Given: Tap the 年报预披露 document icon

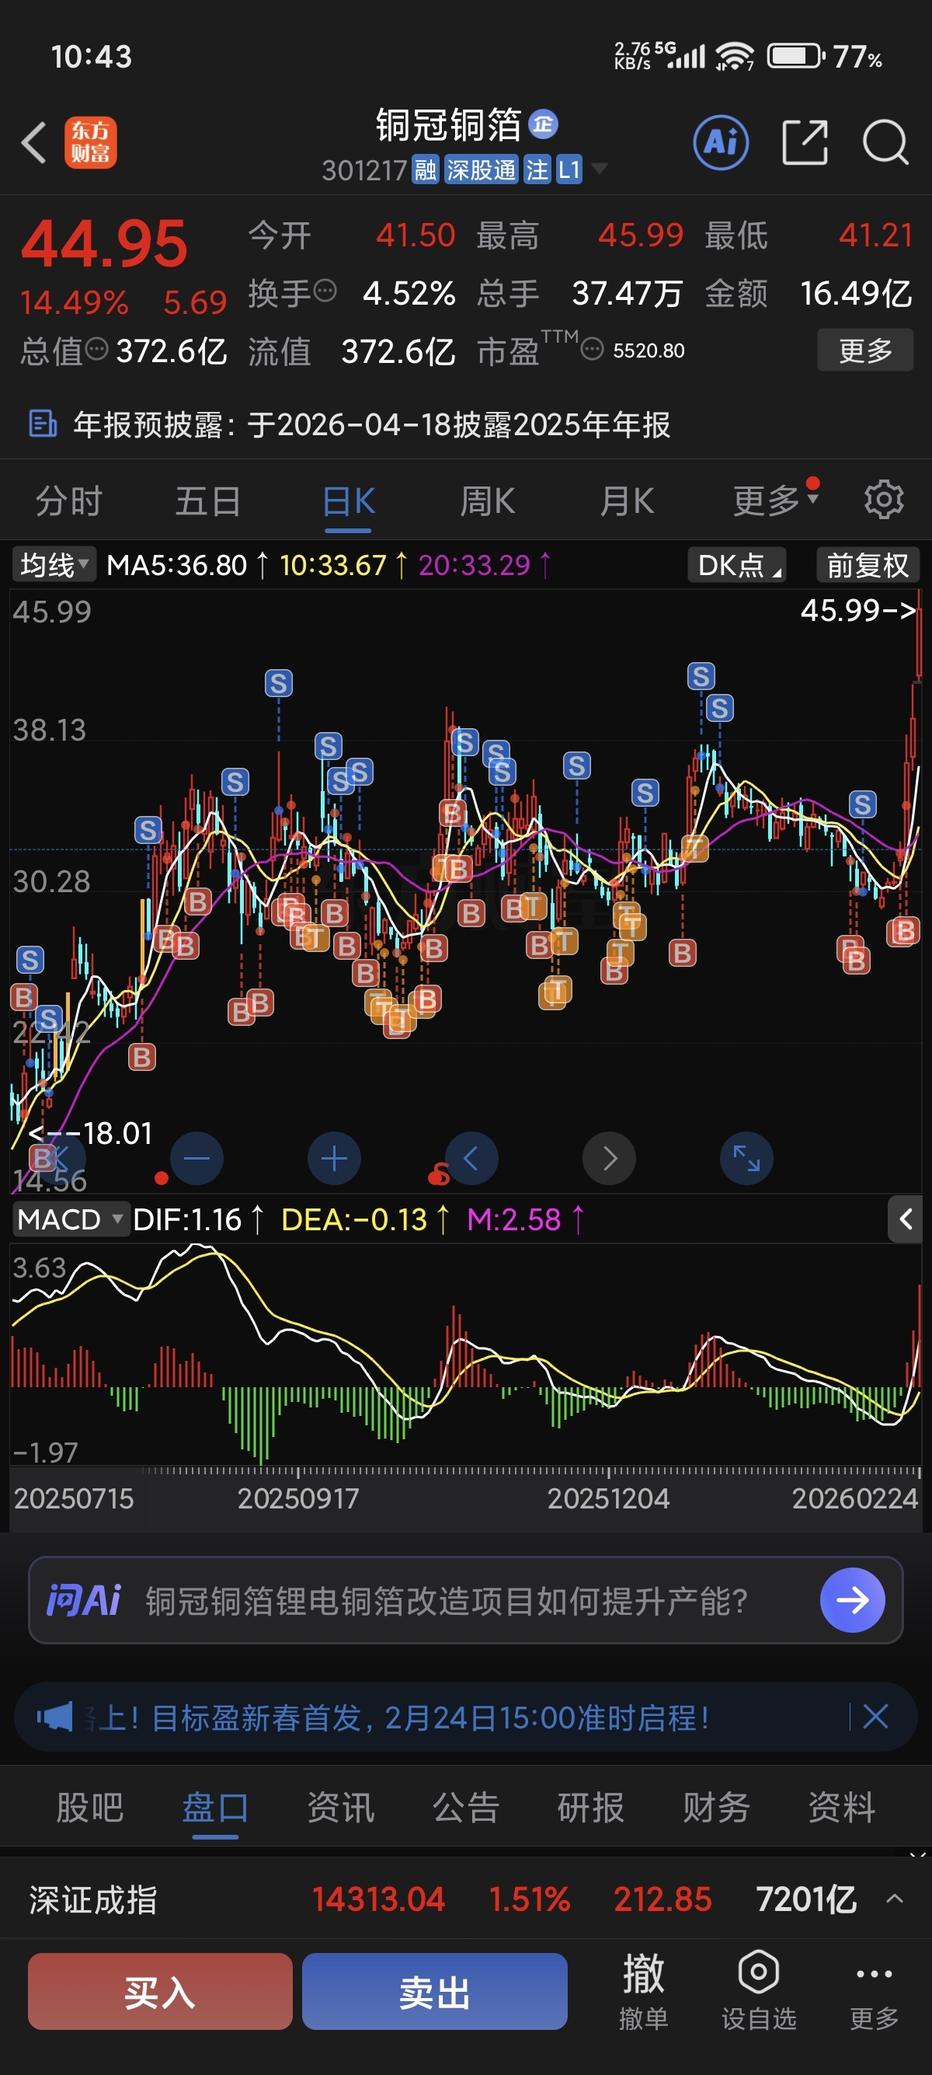Looking at the screenshot, I should pos(43,423).
